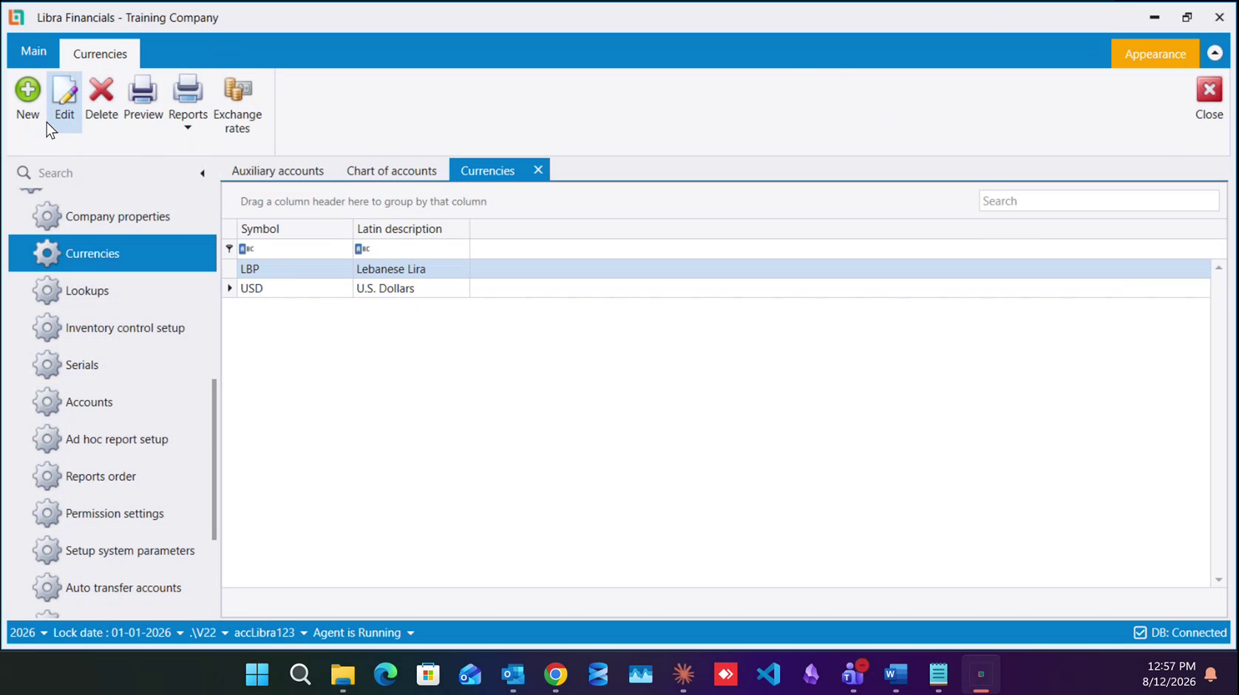Click the taskbar clock 12:57 PM

click(1171, 666)
